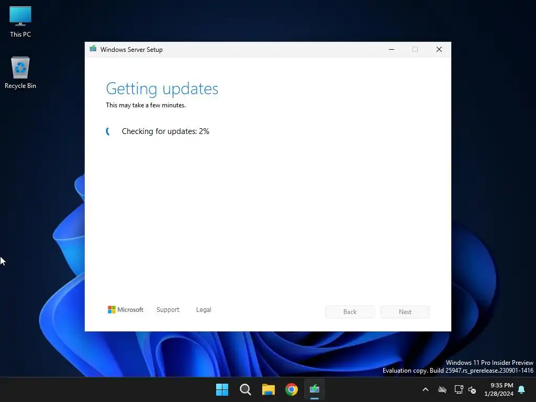Select the Windows Server Setup taskbar icon

pos(315,389)
